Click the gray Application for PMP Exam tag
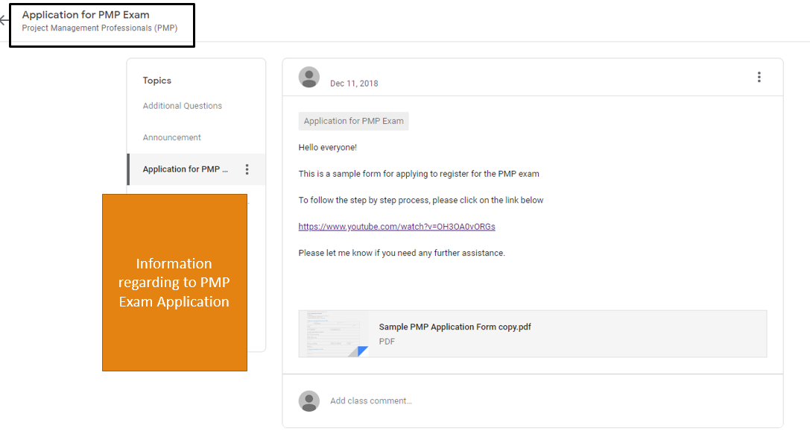The width and height of the screenshot is (810, 437). 353,122
